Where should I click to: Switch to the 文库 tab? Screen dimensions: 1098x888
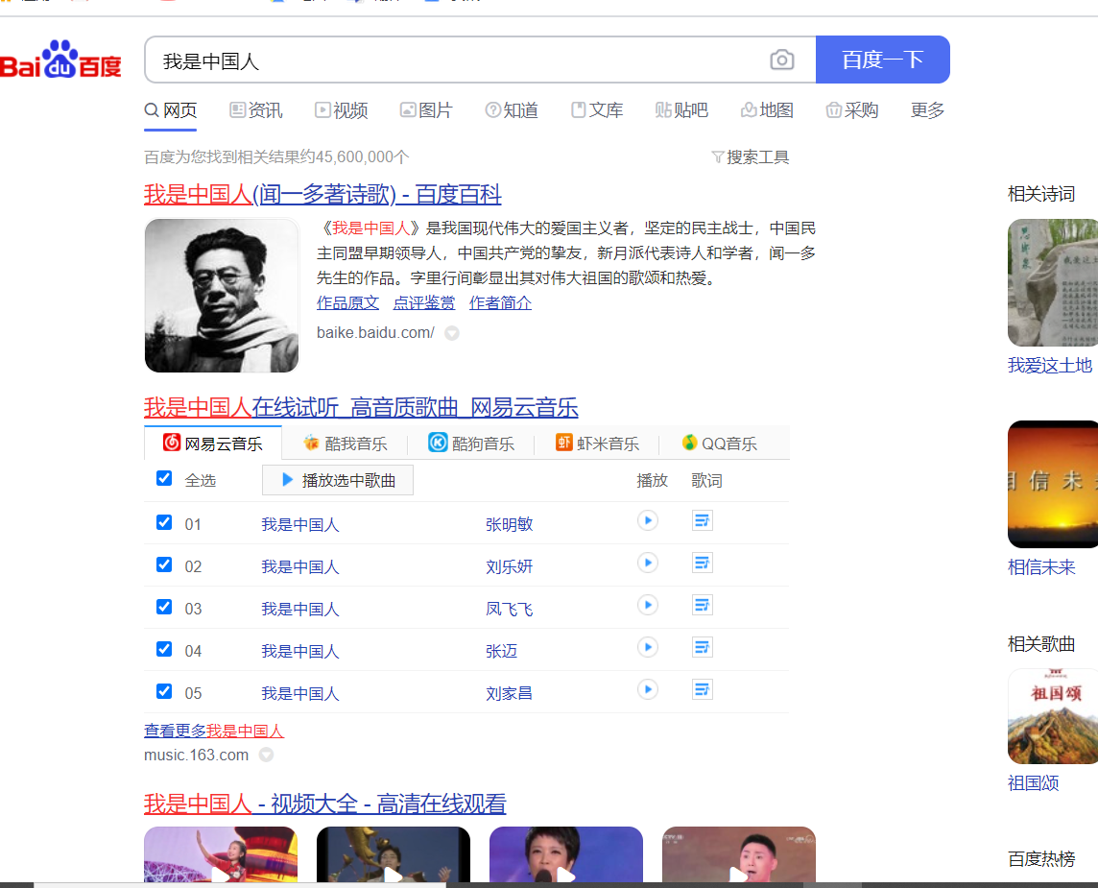(x=597, y=110)
